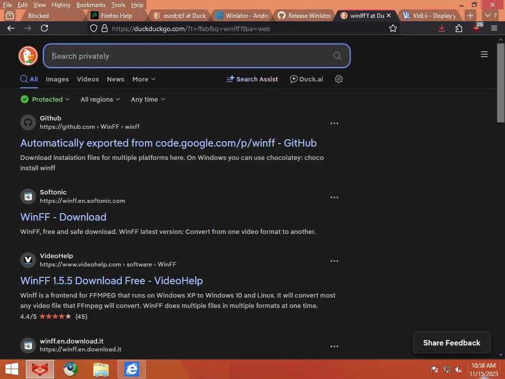Go back with the browser back arrow
The image size is (505, 379).
pyautogui.click(x=11, y=28)
